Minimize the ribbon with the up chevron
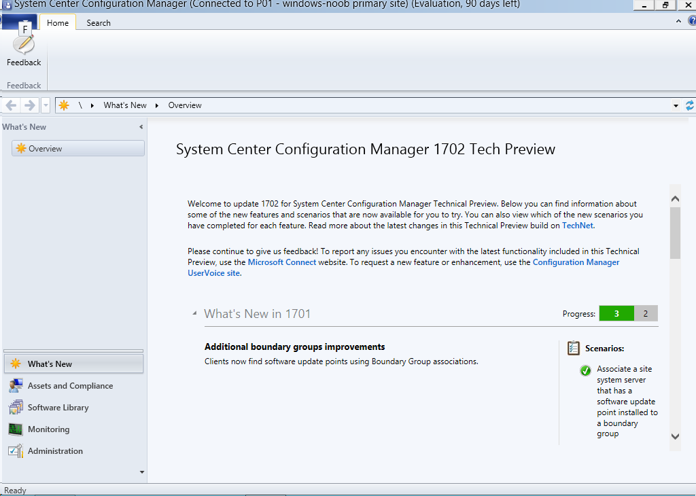Image resolution: width=696 pixels, height=496 pixels. click(678, 21)
